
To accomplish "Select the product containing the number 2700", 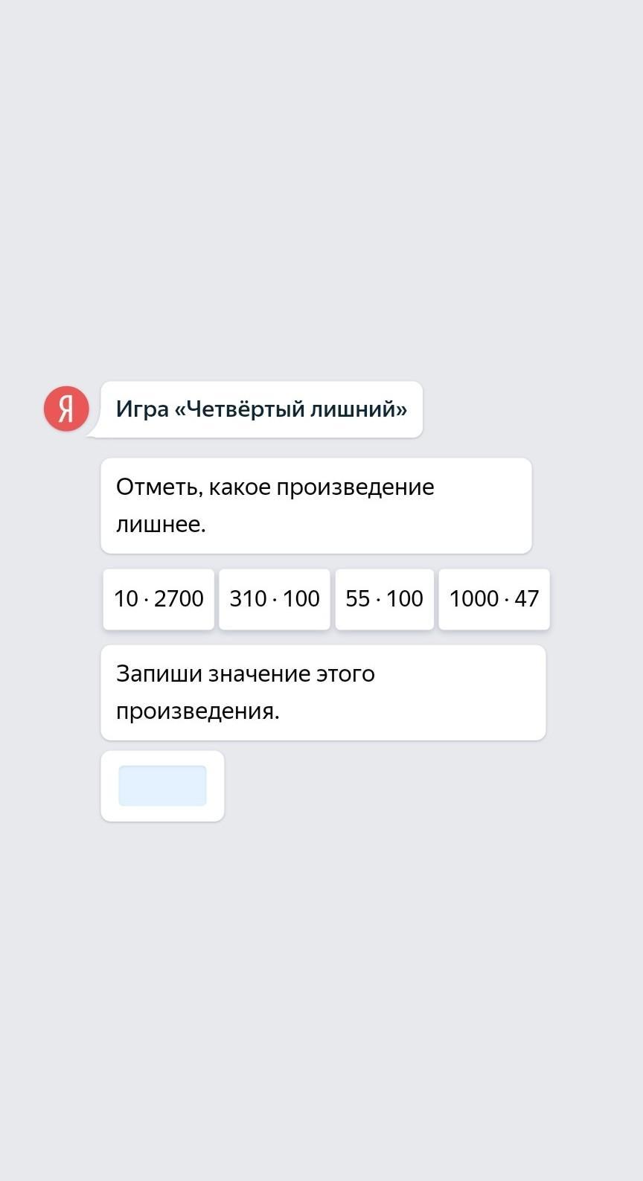I will point(159,599).
